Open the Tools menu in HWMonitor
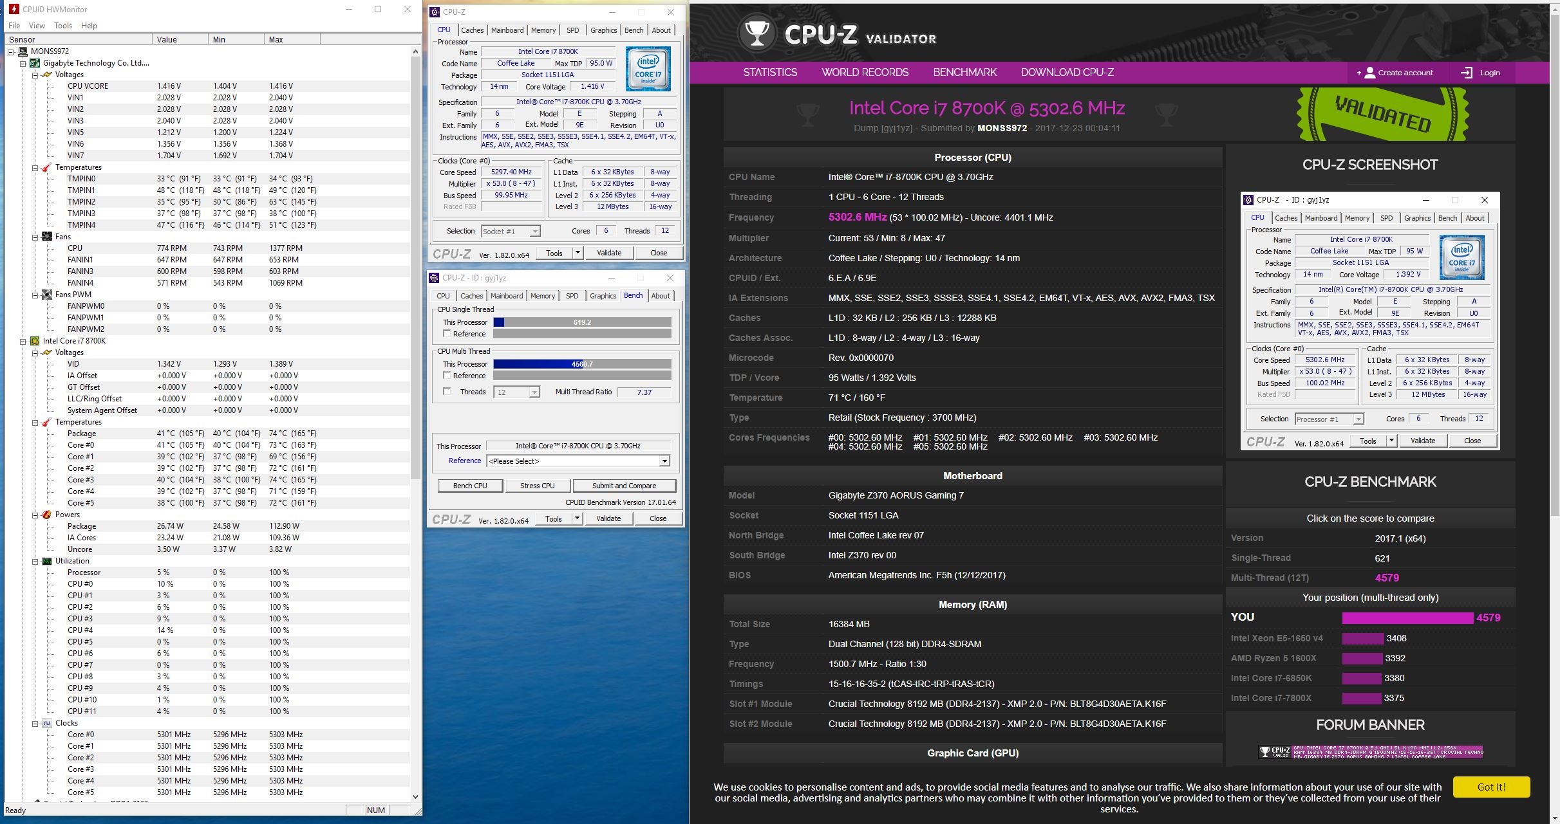 click(63, 26)
